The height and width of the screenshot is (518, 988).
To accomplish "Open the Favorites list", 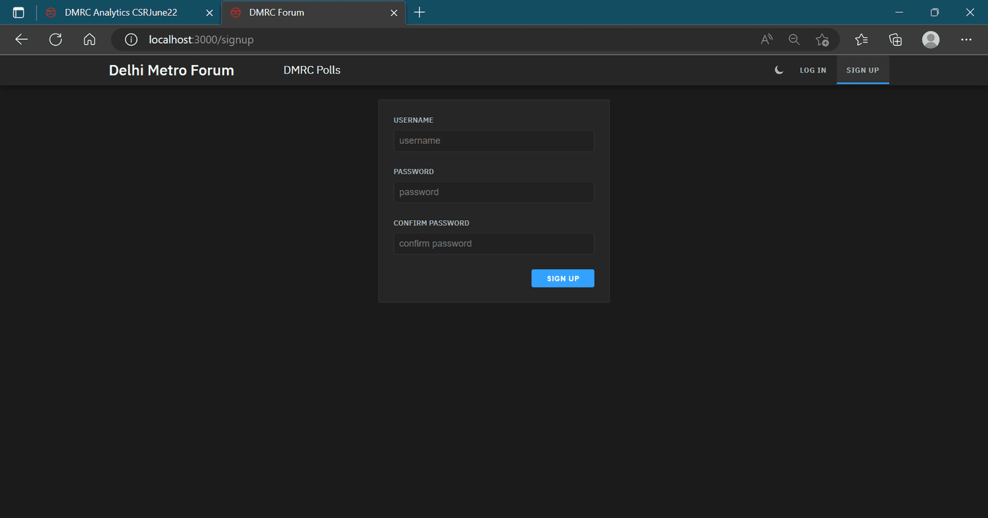I will 862,40.
